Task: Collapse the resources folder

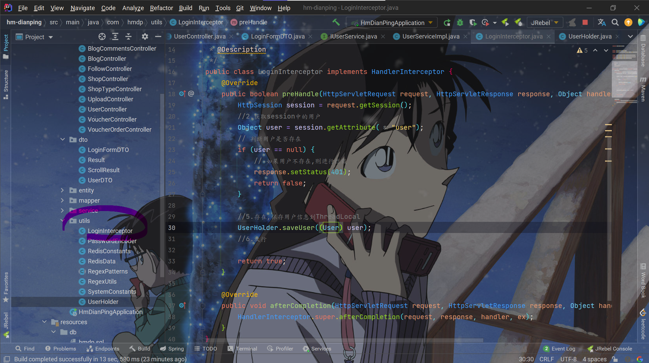Action: 44,322
